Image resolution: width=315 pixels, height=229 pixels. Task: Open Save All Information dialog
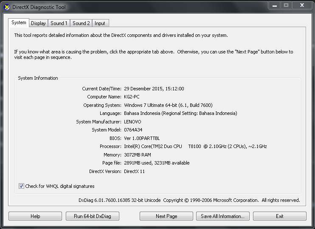point(222,216)
